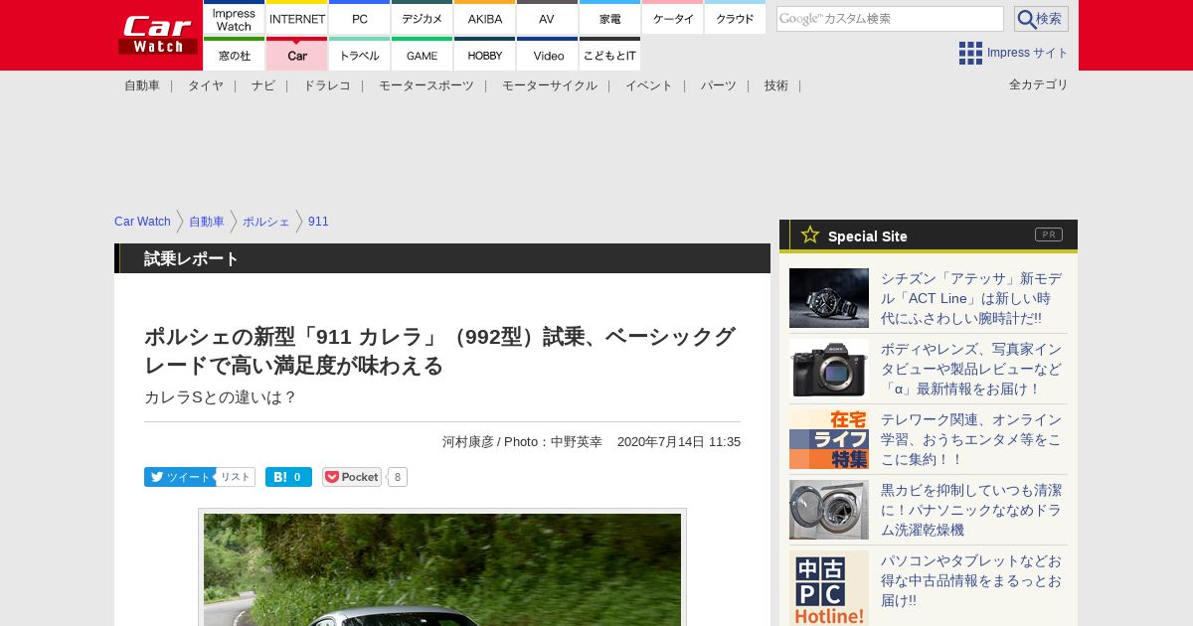Image resolution: width=1193 pixels, height=626 pixels.
Task: Select the Car tab
Action: [x=297, y=55]
